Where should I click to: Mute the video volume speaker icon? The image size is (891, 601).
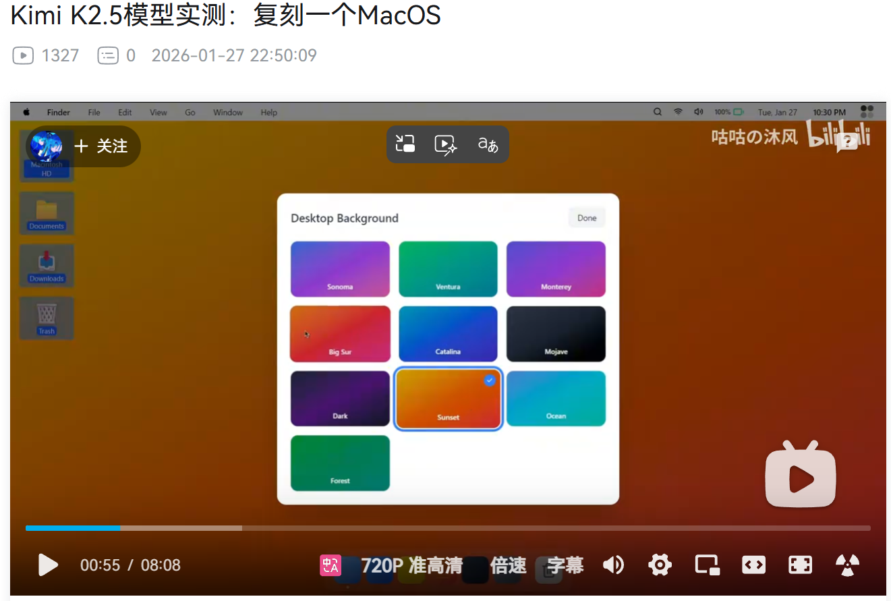point(614,565)
